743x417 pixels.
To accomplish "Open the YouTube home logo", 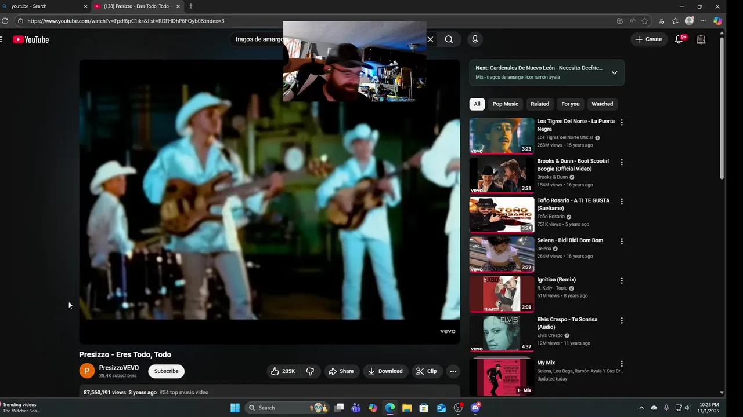I will tap(31, 39).
